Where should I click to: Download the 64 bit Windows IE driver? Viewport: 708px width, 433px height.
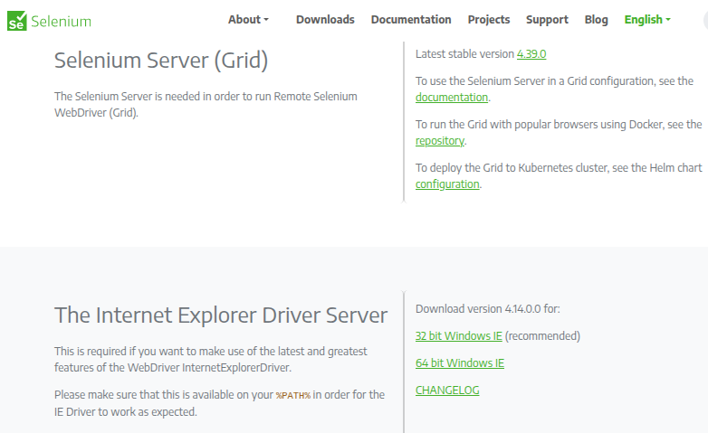[x=460, y=363]
